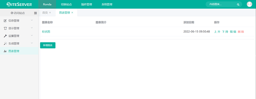Click the search magnifier icon
256x99 pixels.
click(238, 4)
